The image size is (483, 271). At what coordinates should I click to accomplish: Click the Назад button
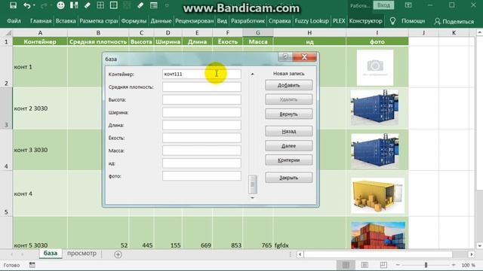pos(288,131)
